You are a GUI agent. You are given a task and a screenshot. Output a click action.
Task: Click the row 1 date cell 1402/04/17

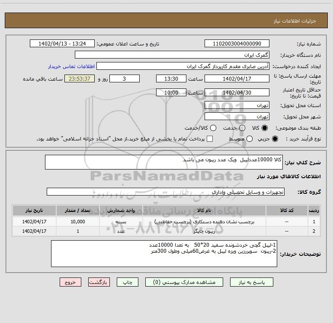(x=34, y=222)
